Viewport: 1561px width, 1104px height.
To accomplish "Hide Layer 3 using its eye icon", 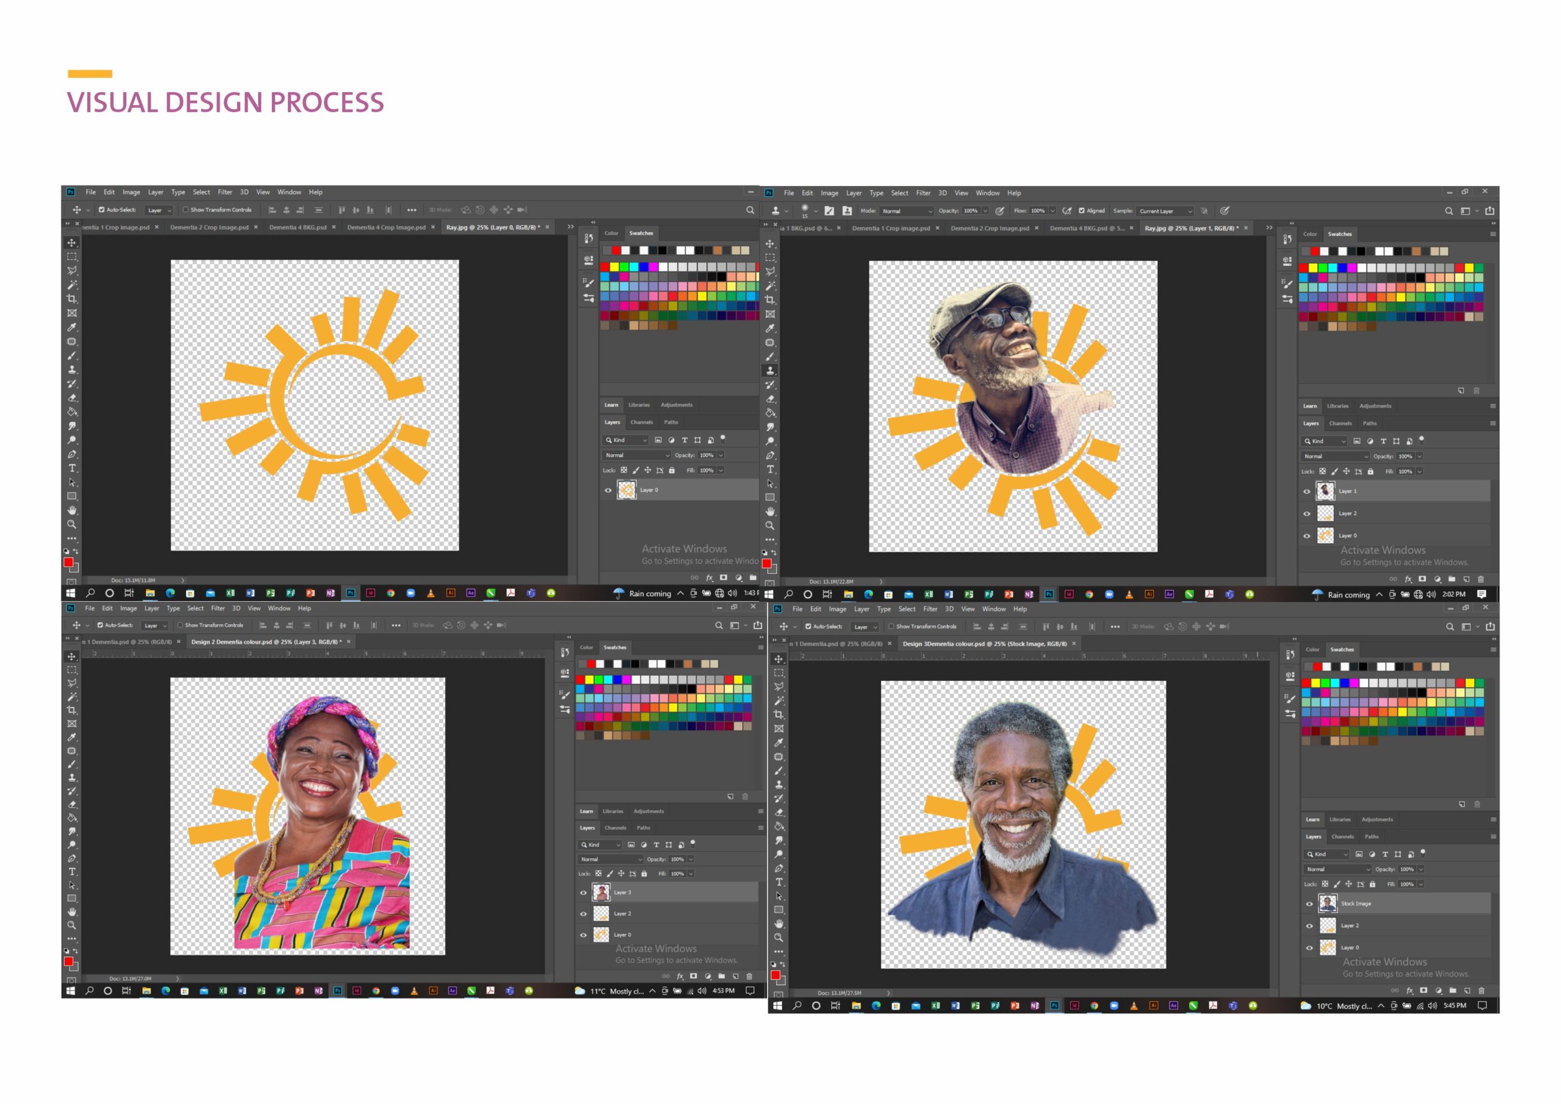I will (x=583, y=892).
